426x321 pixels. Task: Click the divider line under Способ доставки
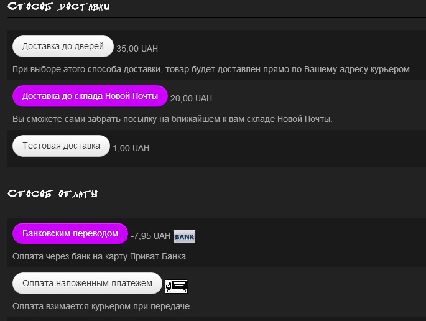pos(216,18)
